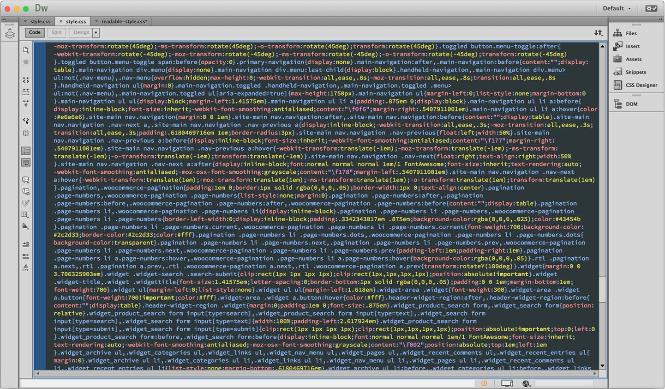Click the vertical scrollbar thumb
The width and height of the screenshot is (665, 389).
(x=602, y=289)
